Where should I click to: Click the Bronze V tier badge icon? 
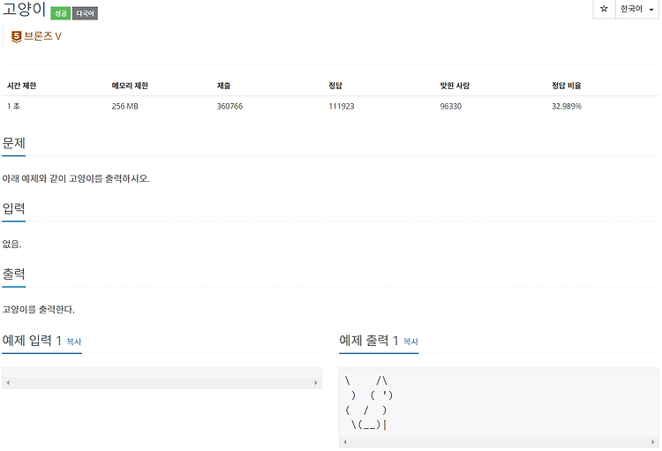[16, 37]
